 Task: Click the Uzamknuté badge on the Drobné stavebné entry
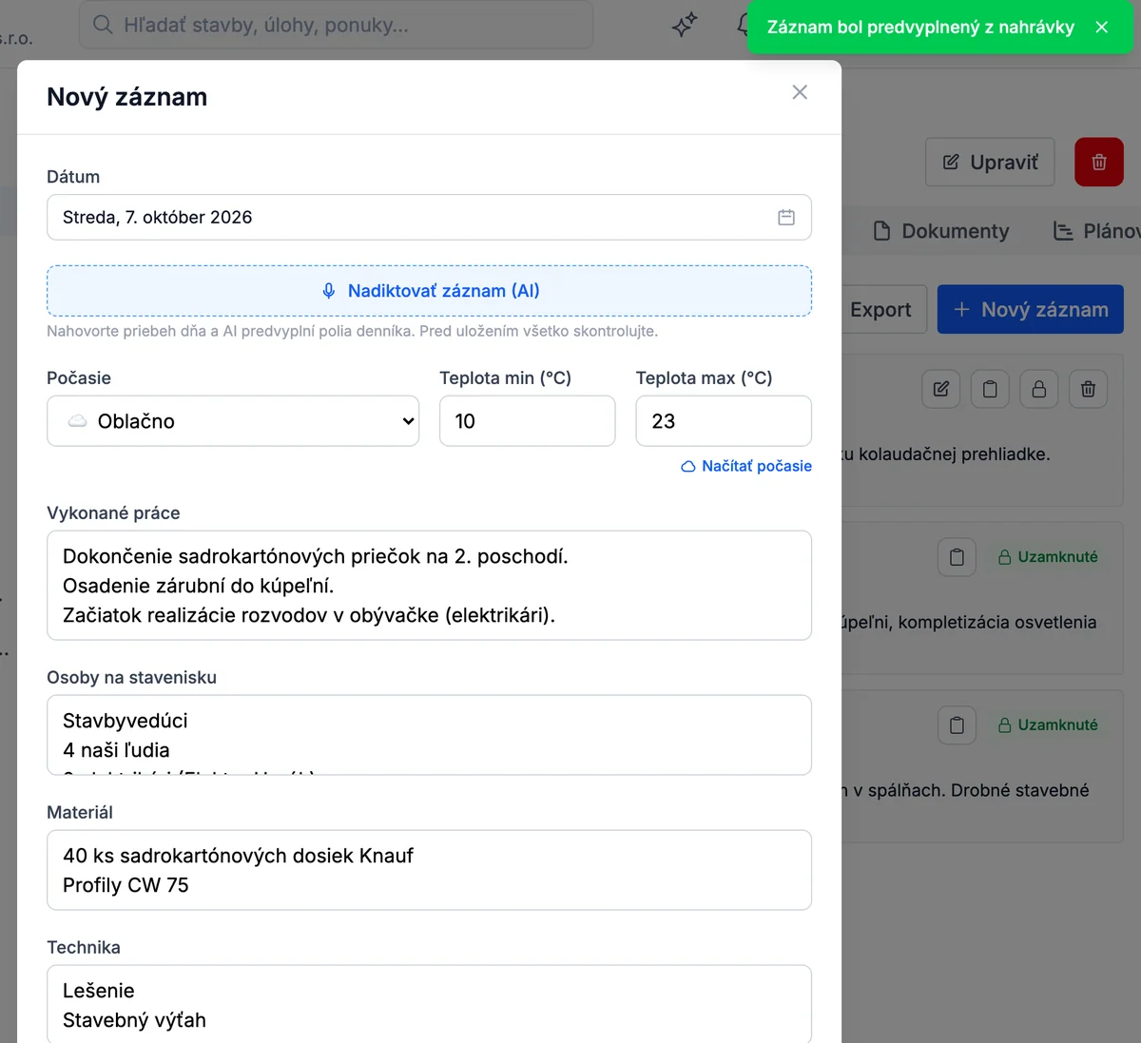click(x=1048, y=725)
